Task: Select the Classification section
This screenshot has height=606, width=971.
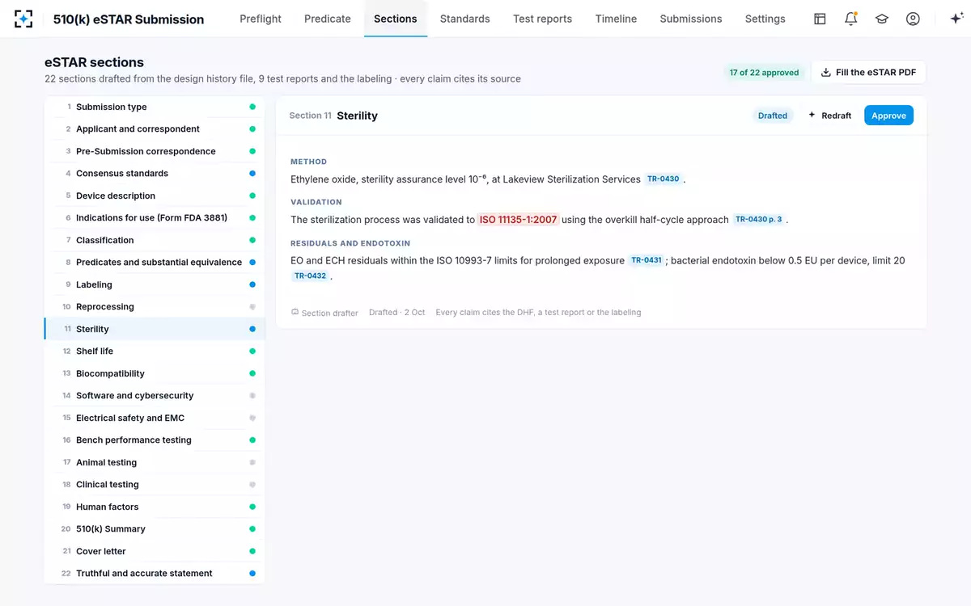Action: (x=155, y=240)
